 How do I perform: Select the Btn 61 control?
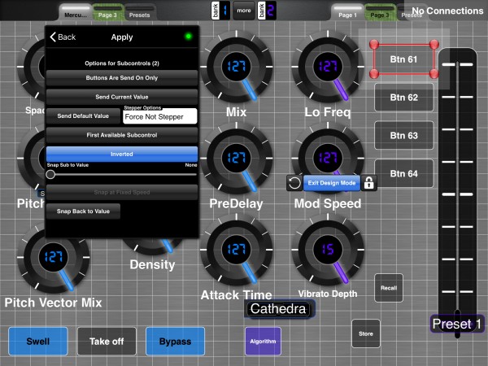pyautogui.click(x=403, y=59)
